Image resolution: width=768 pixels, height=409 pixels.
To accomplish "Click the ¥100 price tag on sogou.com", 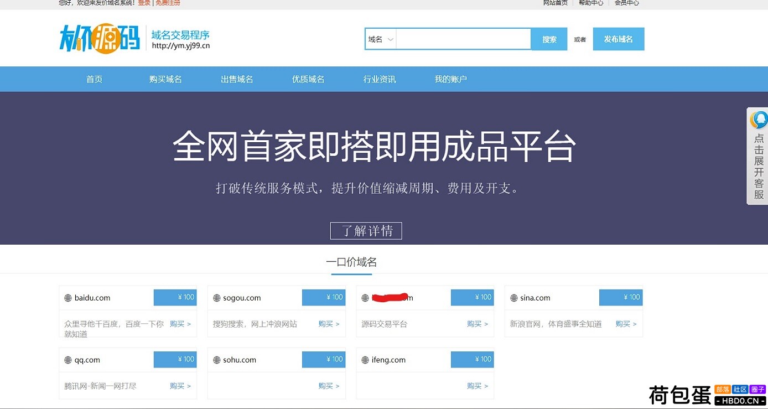I will pyautogui.click(x=324, y=297).
